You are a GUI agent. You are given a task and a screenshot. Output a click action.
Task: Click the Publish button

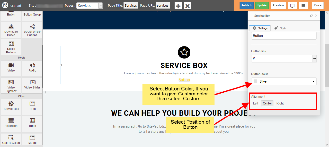[246, 5]
